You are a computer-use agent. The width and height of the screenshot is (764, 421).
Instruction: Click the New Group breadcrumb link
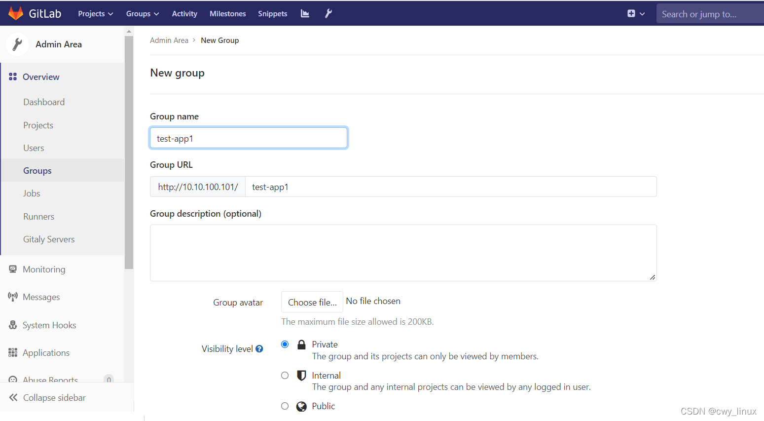(x=220, y=40)
